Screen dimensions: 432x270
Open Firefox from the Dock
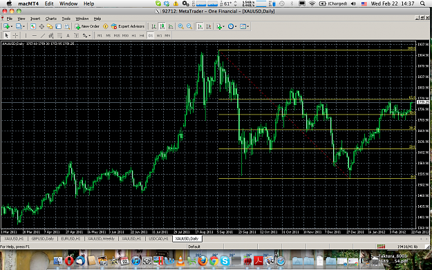[x=203, y=260]
